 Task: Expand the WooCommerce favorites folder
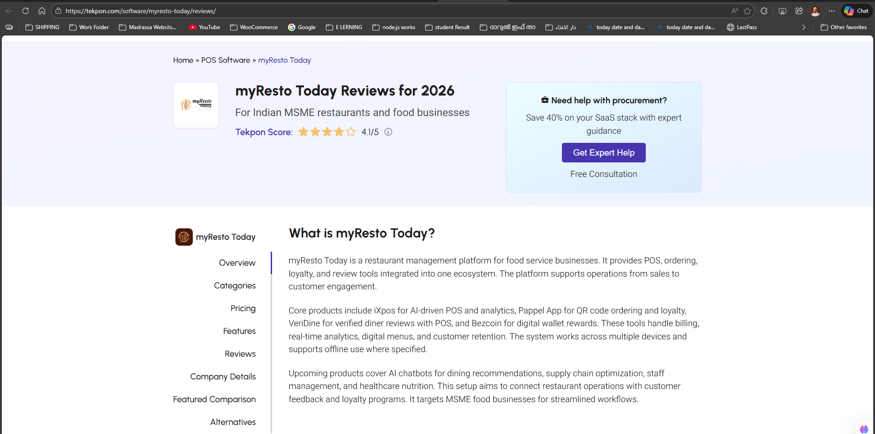(254, 27)
